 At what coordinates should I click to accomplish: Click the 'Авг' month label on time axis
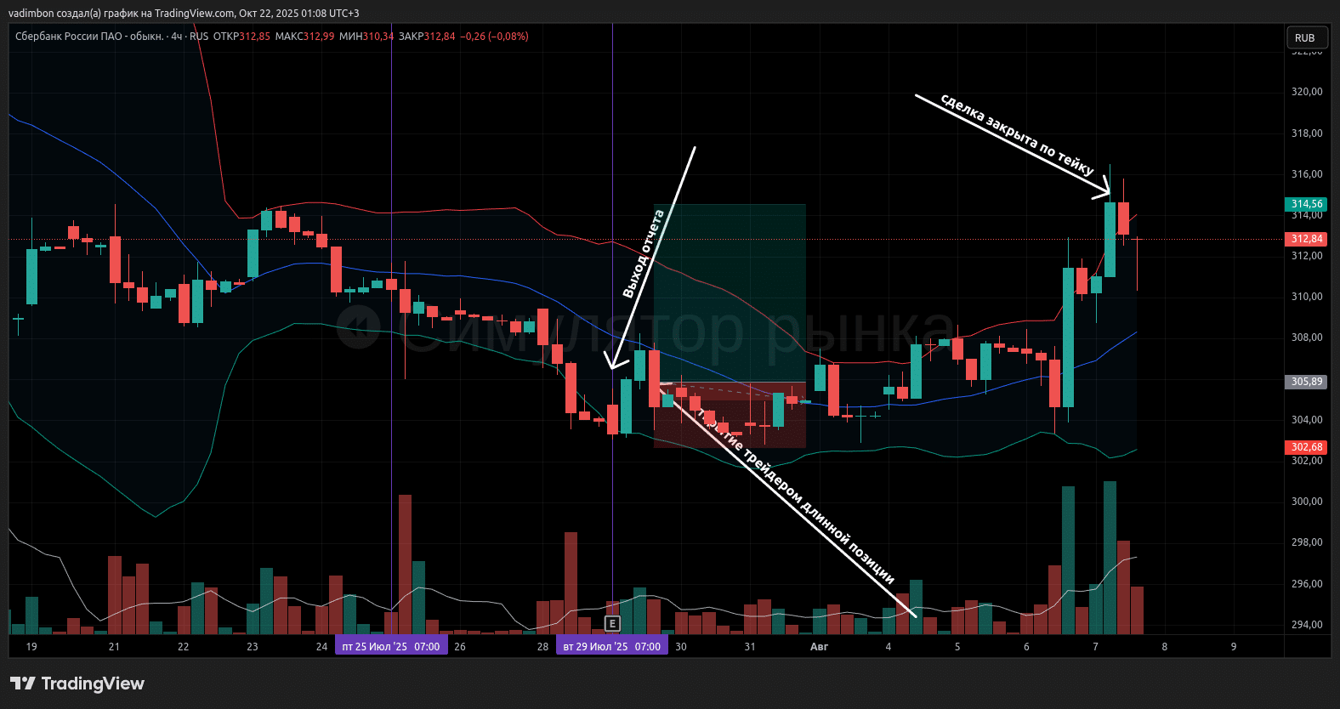[819, 647]
